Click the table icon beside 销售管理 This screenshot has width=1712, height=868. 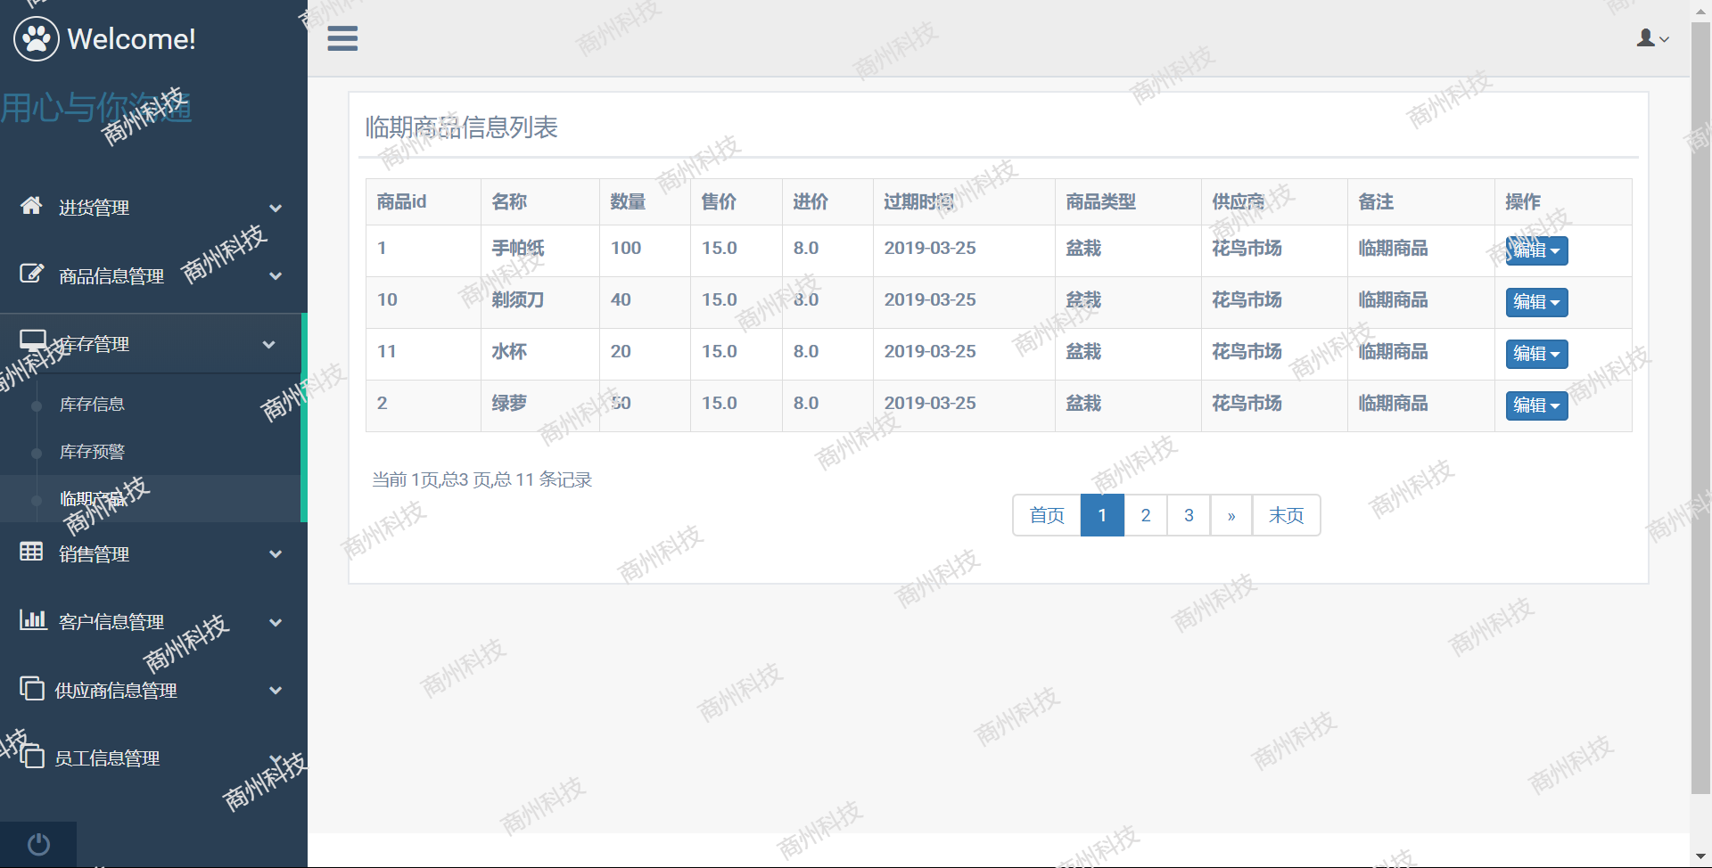click(31, 552)
